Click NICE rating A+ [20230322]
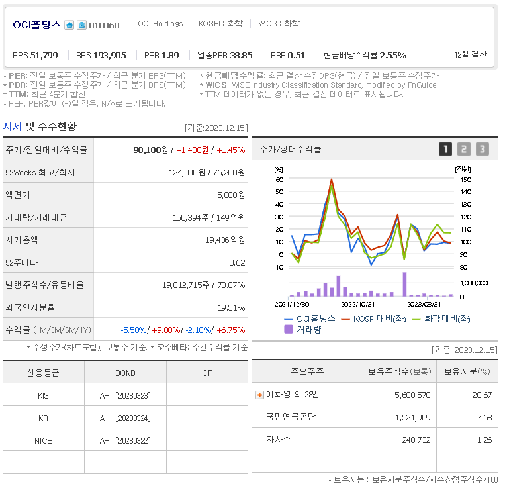This screenshot has height=490, width=505. (x=125, y=441)
